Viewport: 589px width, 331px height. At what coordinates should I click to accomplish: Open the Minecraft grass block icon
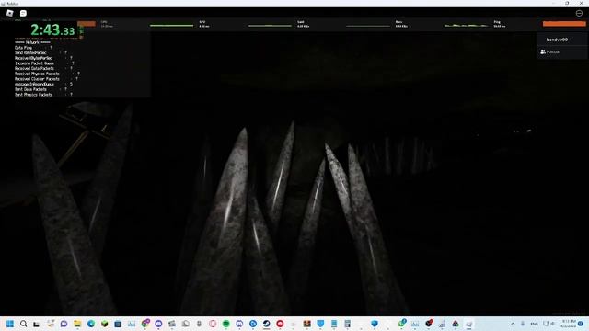(104, 324)
